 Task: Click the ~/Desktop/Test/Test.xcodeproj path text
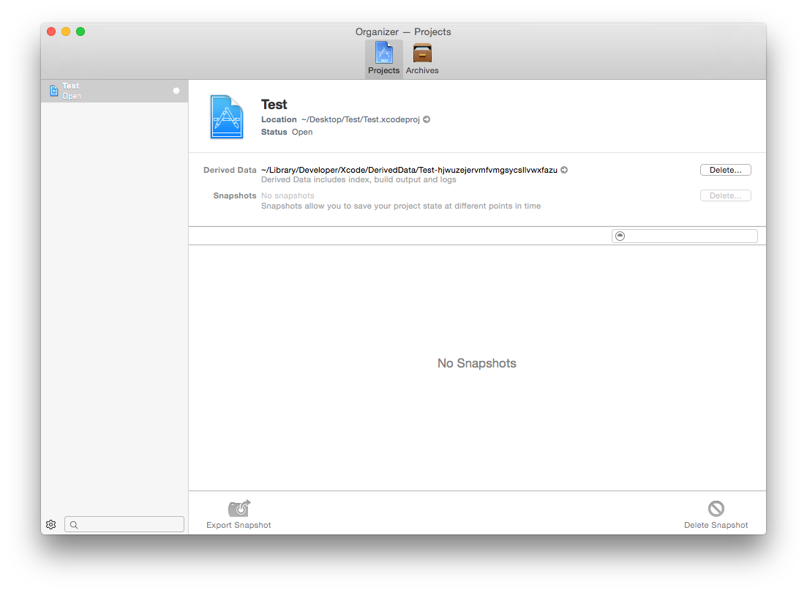click(360, 119)
